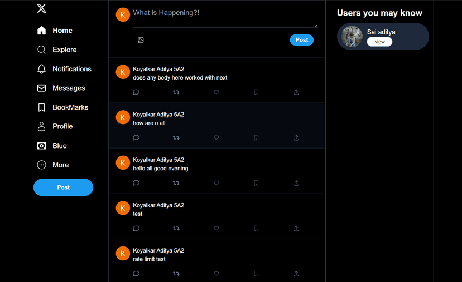Screen dimensions: 462x282
Task: Share the 'how are u all' post
Action: (x=296, y=137)
